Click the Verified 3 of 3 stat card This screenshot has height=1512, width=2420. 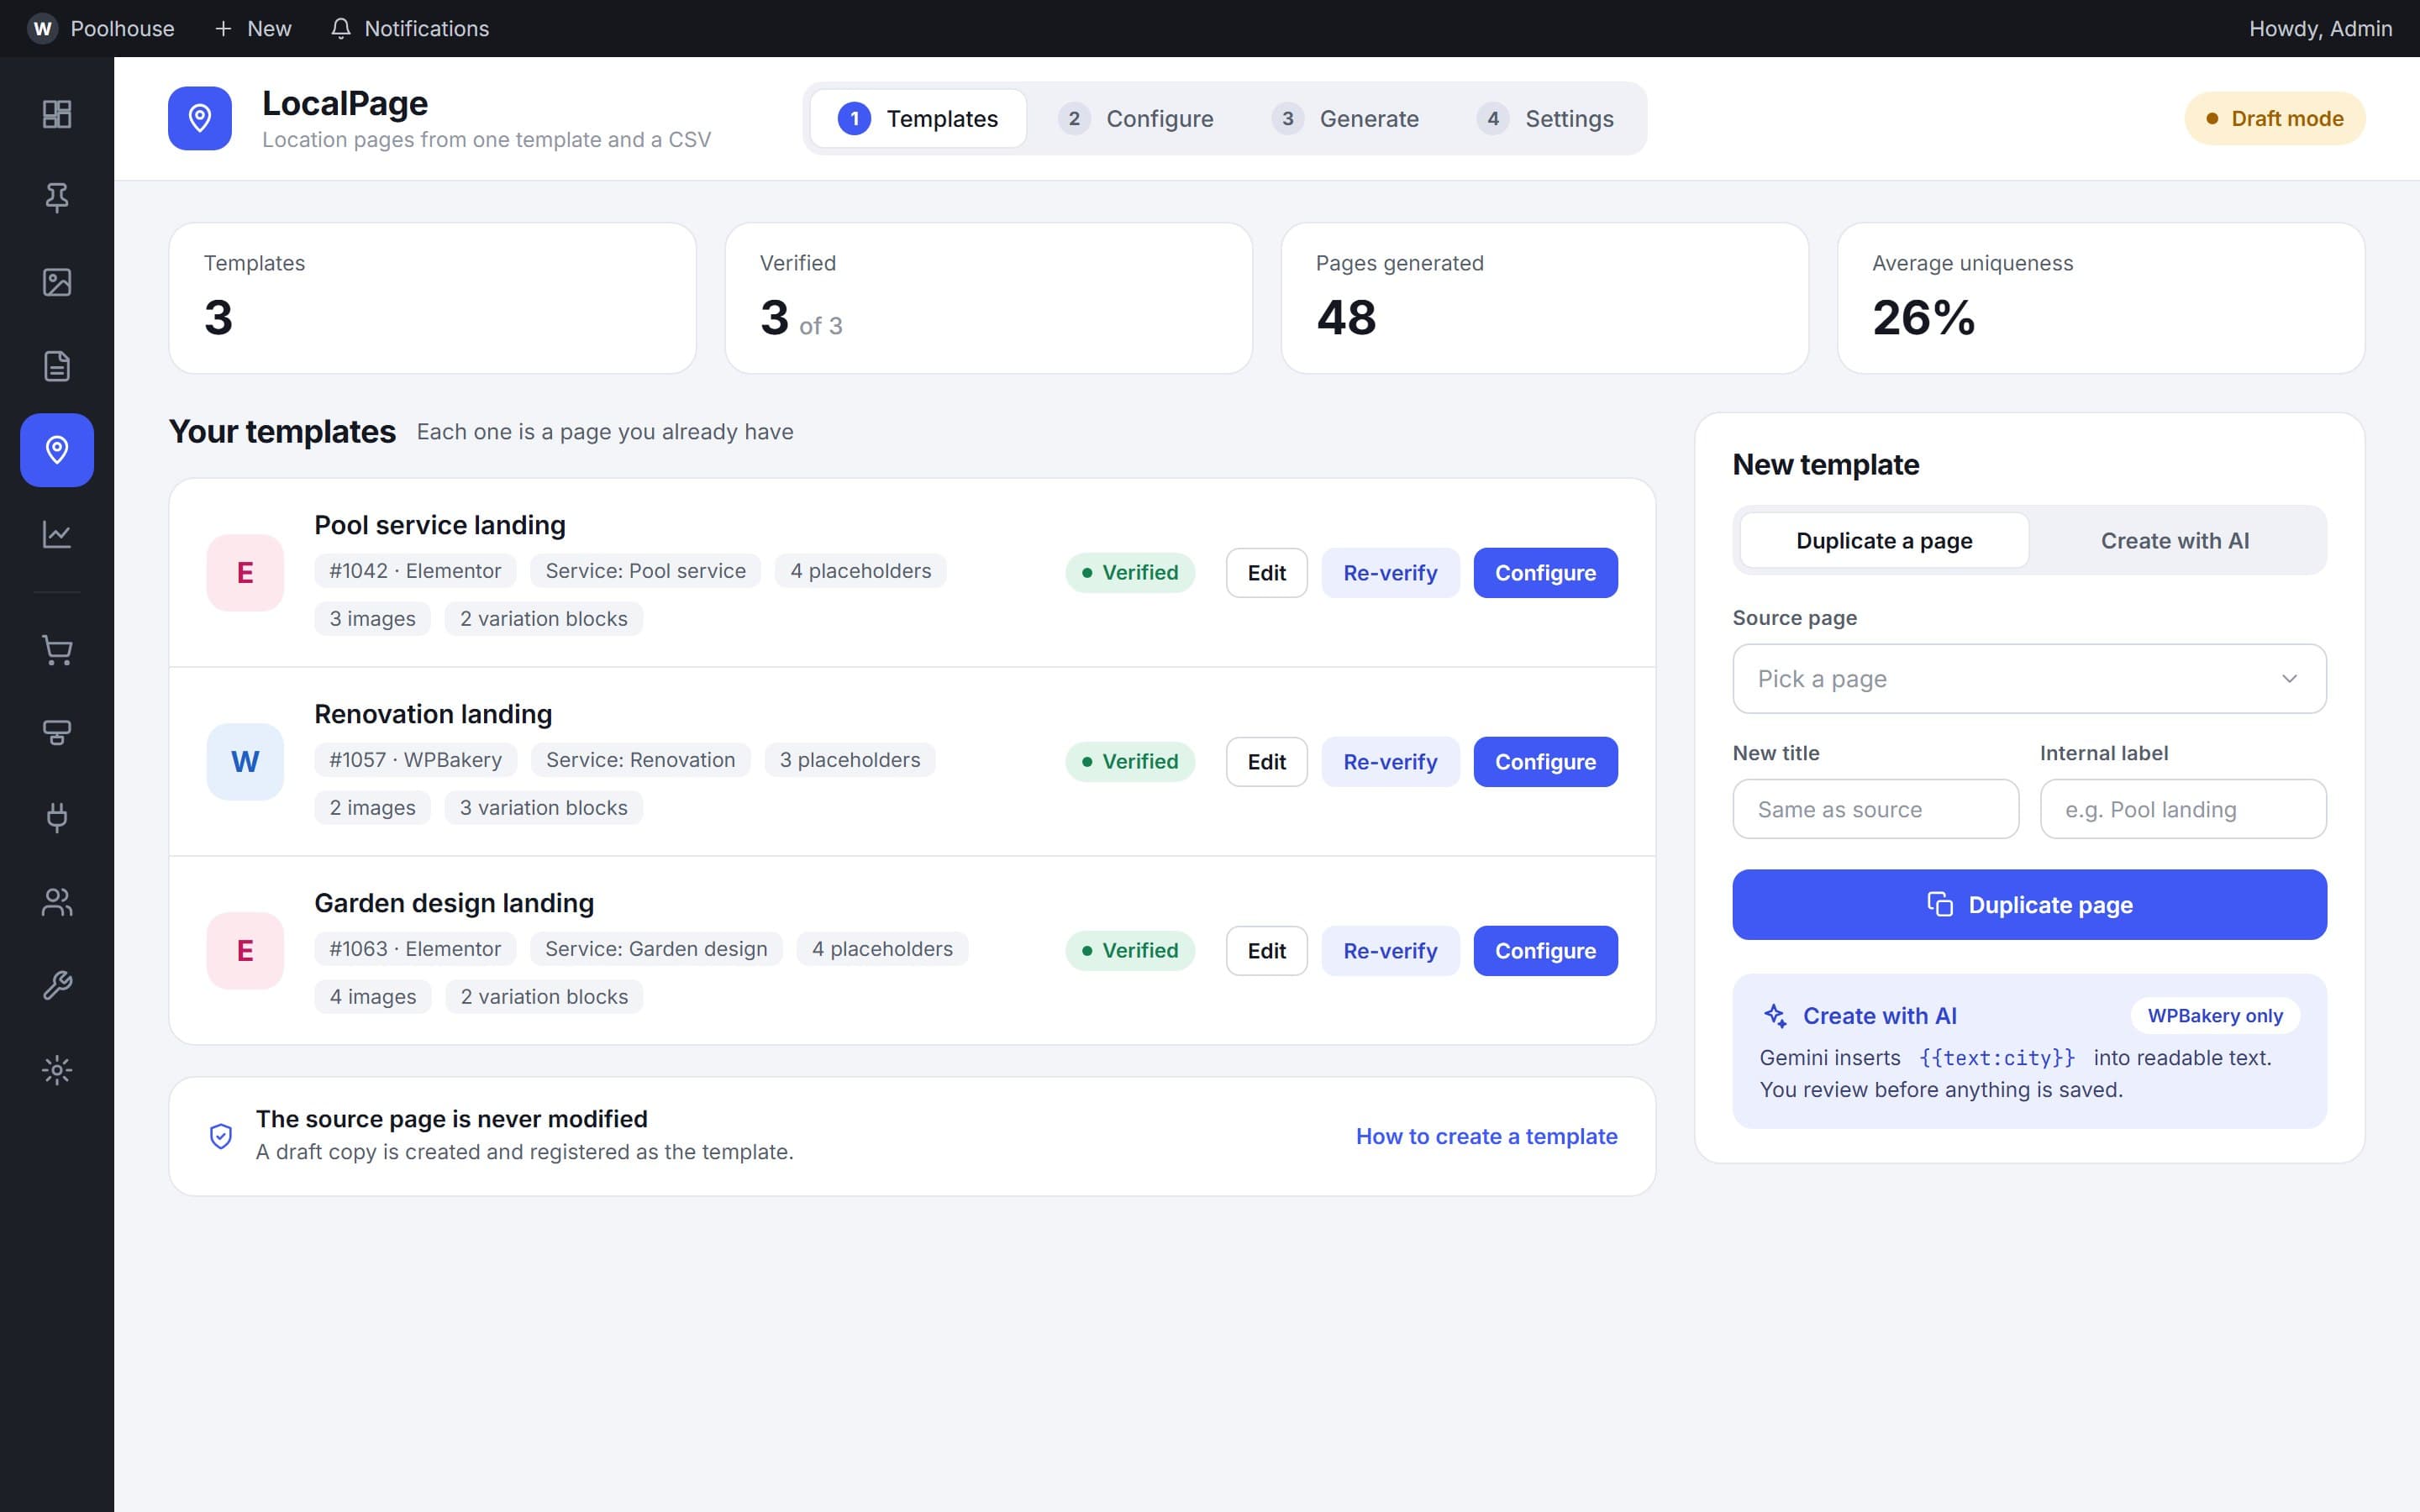click(x=988, y=298)
